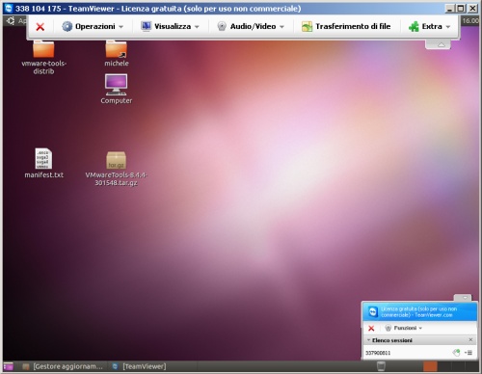This screenshot has height=374, width=482.
Task: Click the file transfer folder icon
Action: tap(307, 26)
